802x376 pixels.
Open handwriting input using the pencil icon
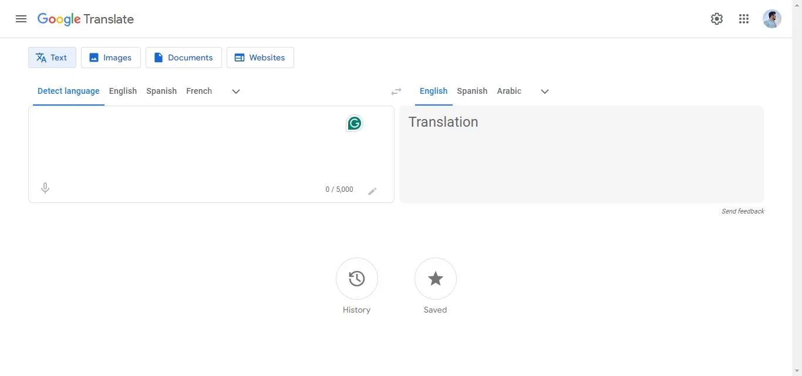tap(373, 191)
